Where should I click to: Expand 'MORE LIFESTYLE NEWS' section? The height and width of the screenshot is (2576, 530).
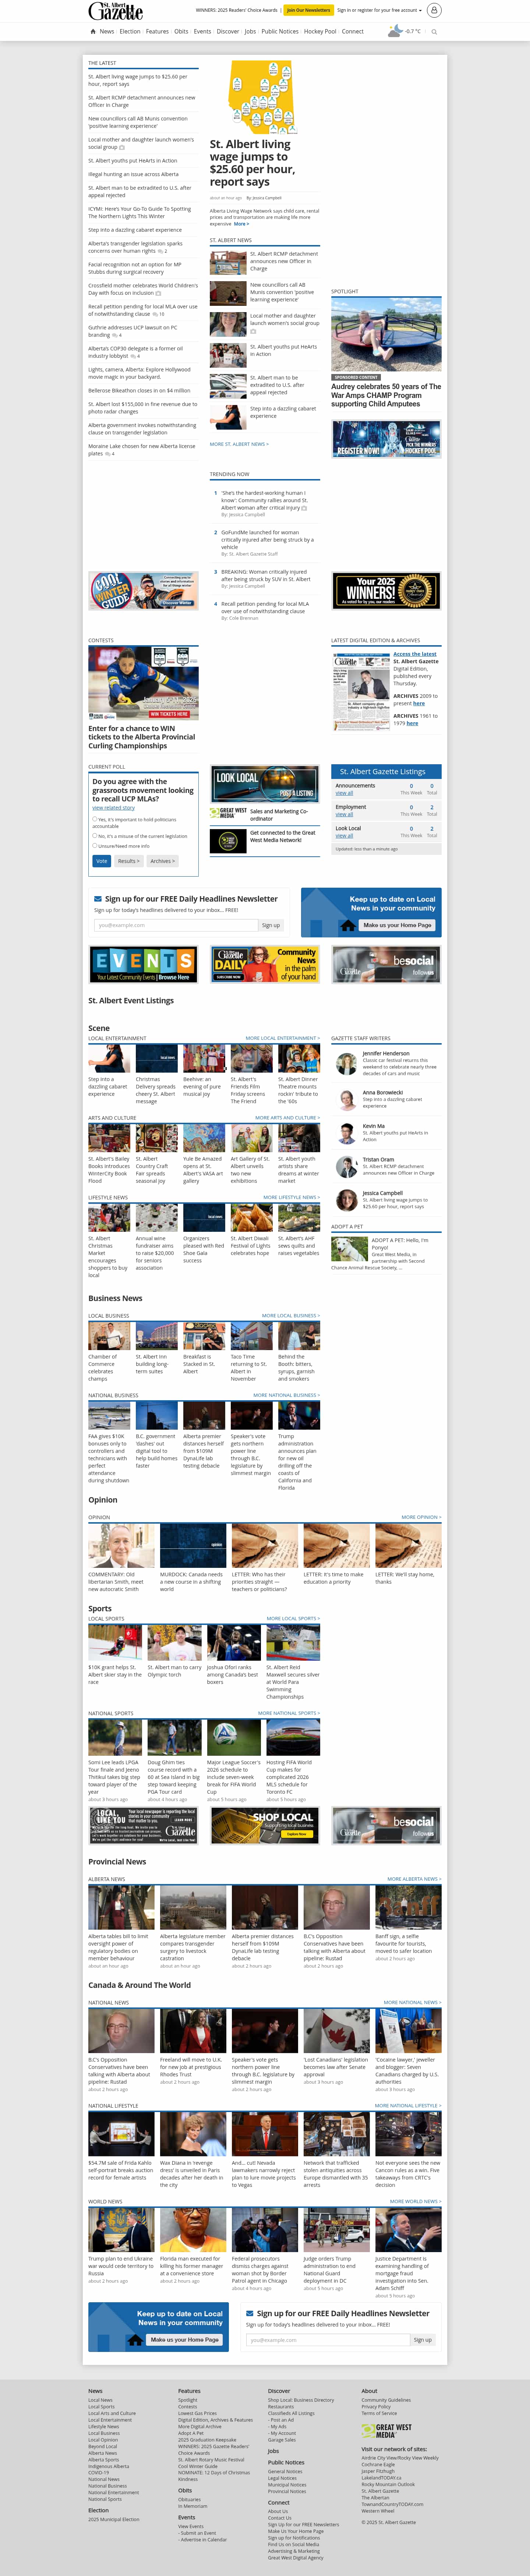[291, 1197]
